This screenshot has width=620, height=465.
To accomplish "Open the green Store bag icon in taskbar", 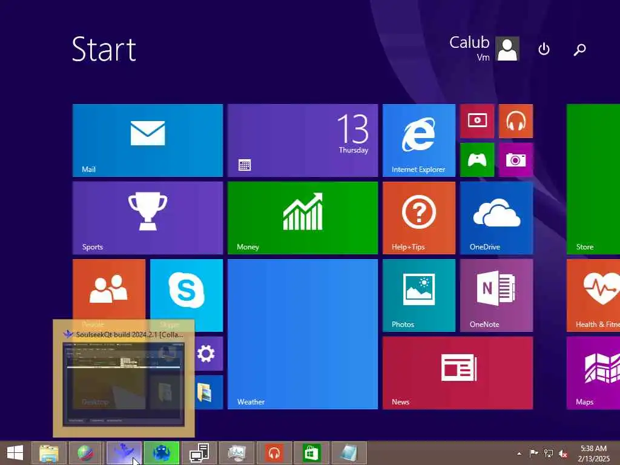I will click(x=312, y=453).
